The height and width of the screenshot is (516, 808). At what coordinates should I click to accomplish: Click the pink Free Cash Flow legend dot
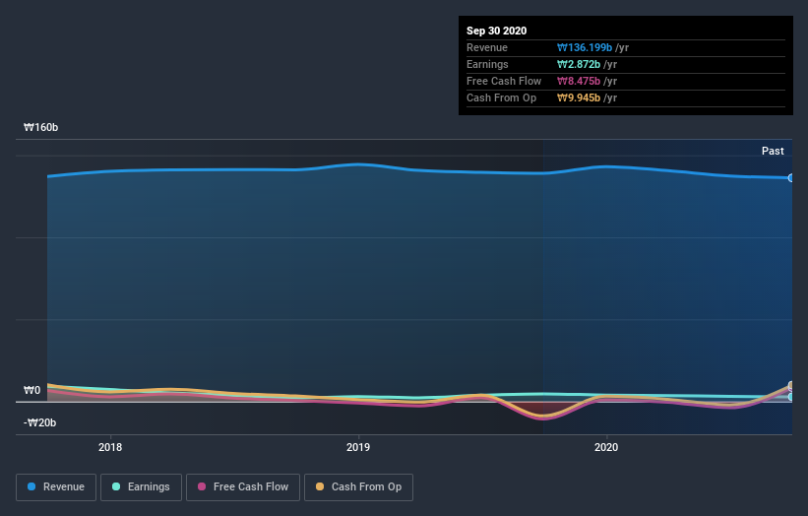pyautogui.click(x=202, y=486)
